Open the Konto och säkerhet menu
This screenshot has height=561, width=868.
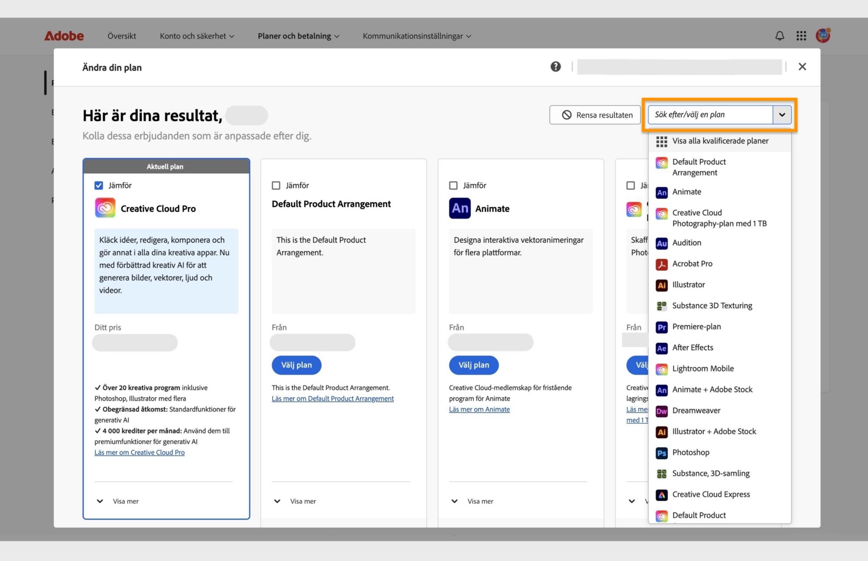(x=197, y=36)
